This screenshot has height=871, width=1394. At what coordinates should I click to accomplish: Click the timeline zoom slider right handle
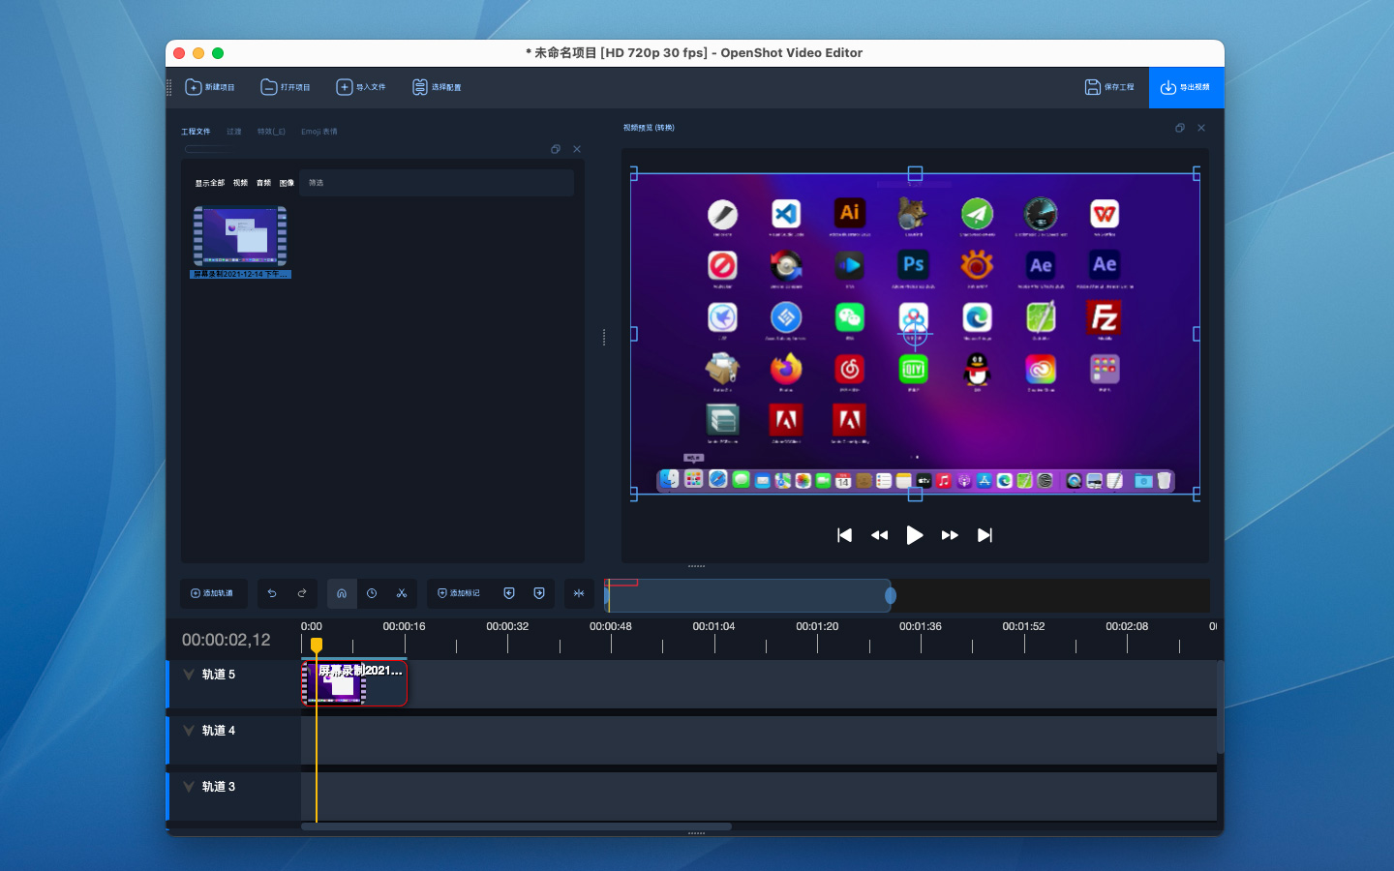891,595
